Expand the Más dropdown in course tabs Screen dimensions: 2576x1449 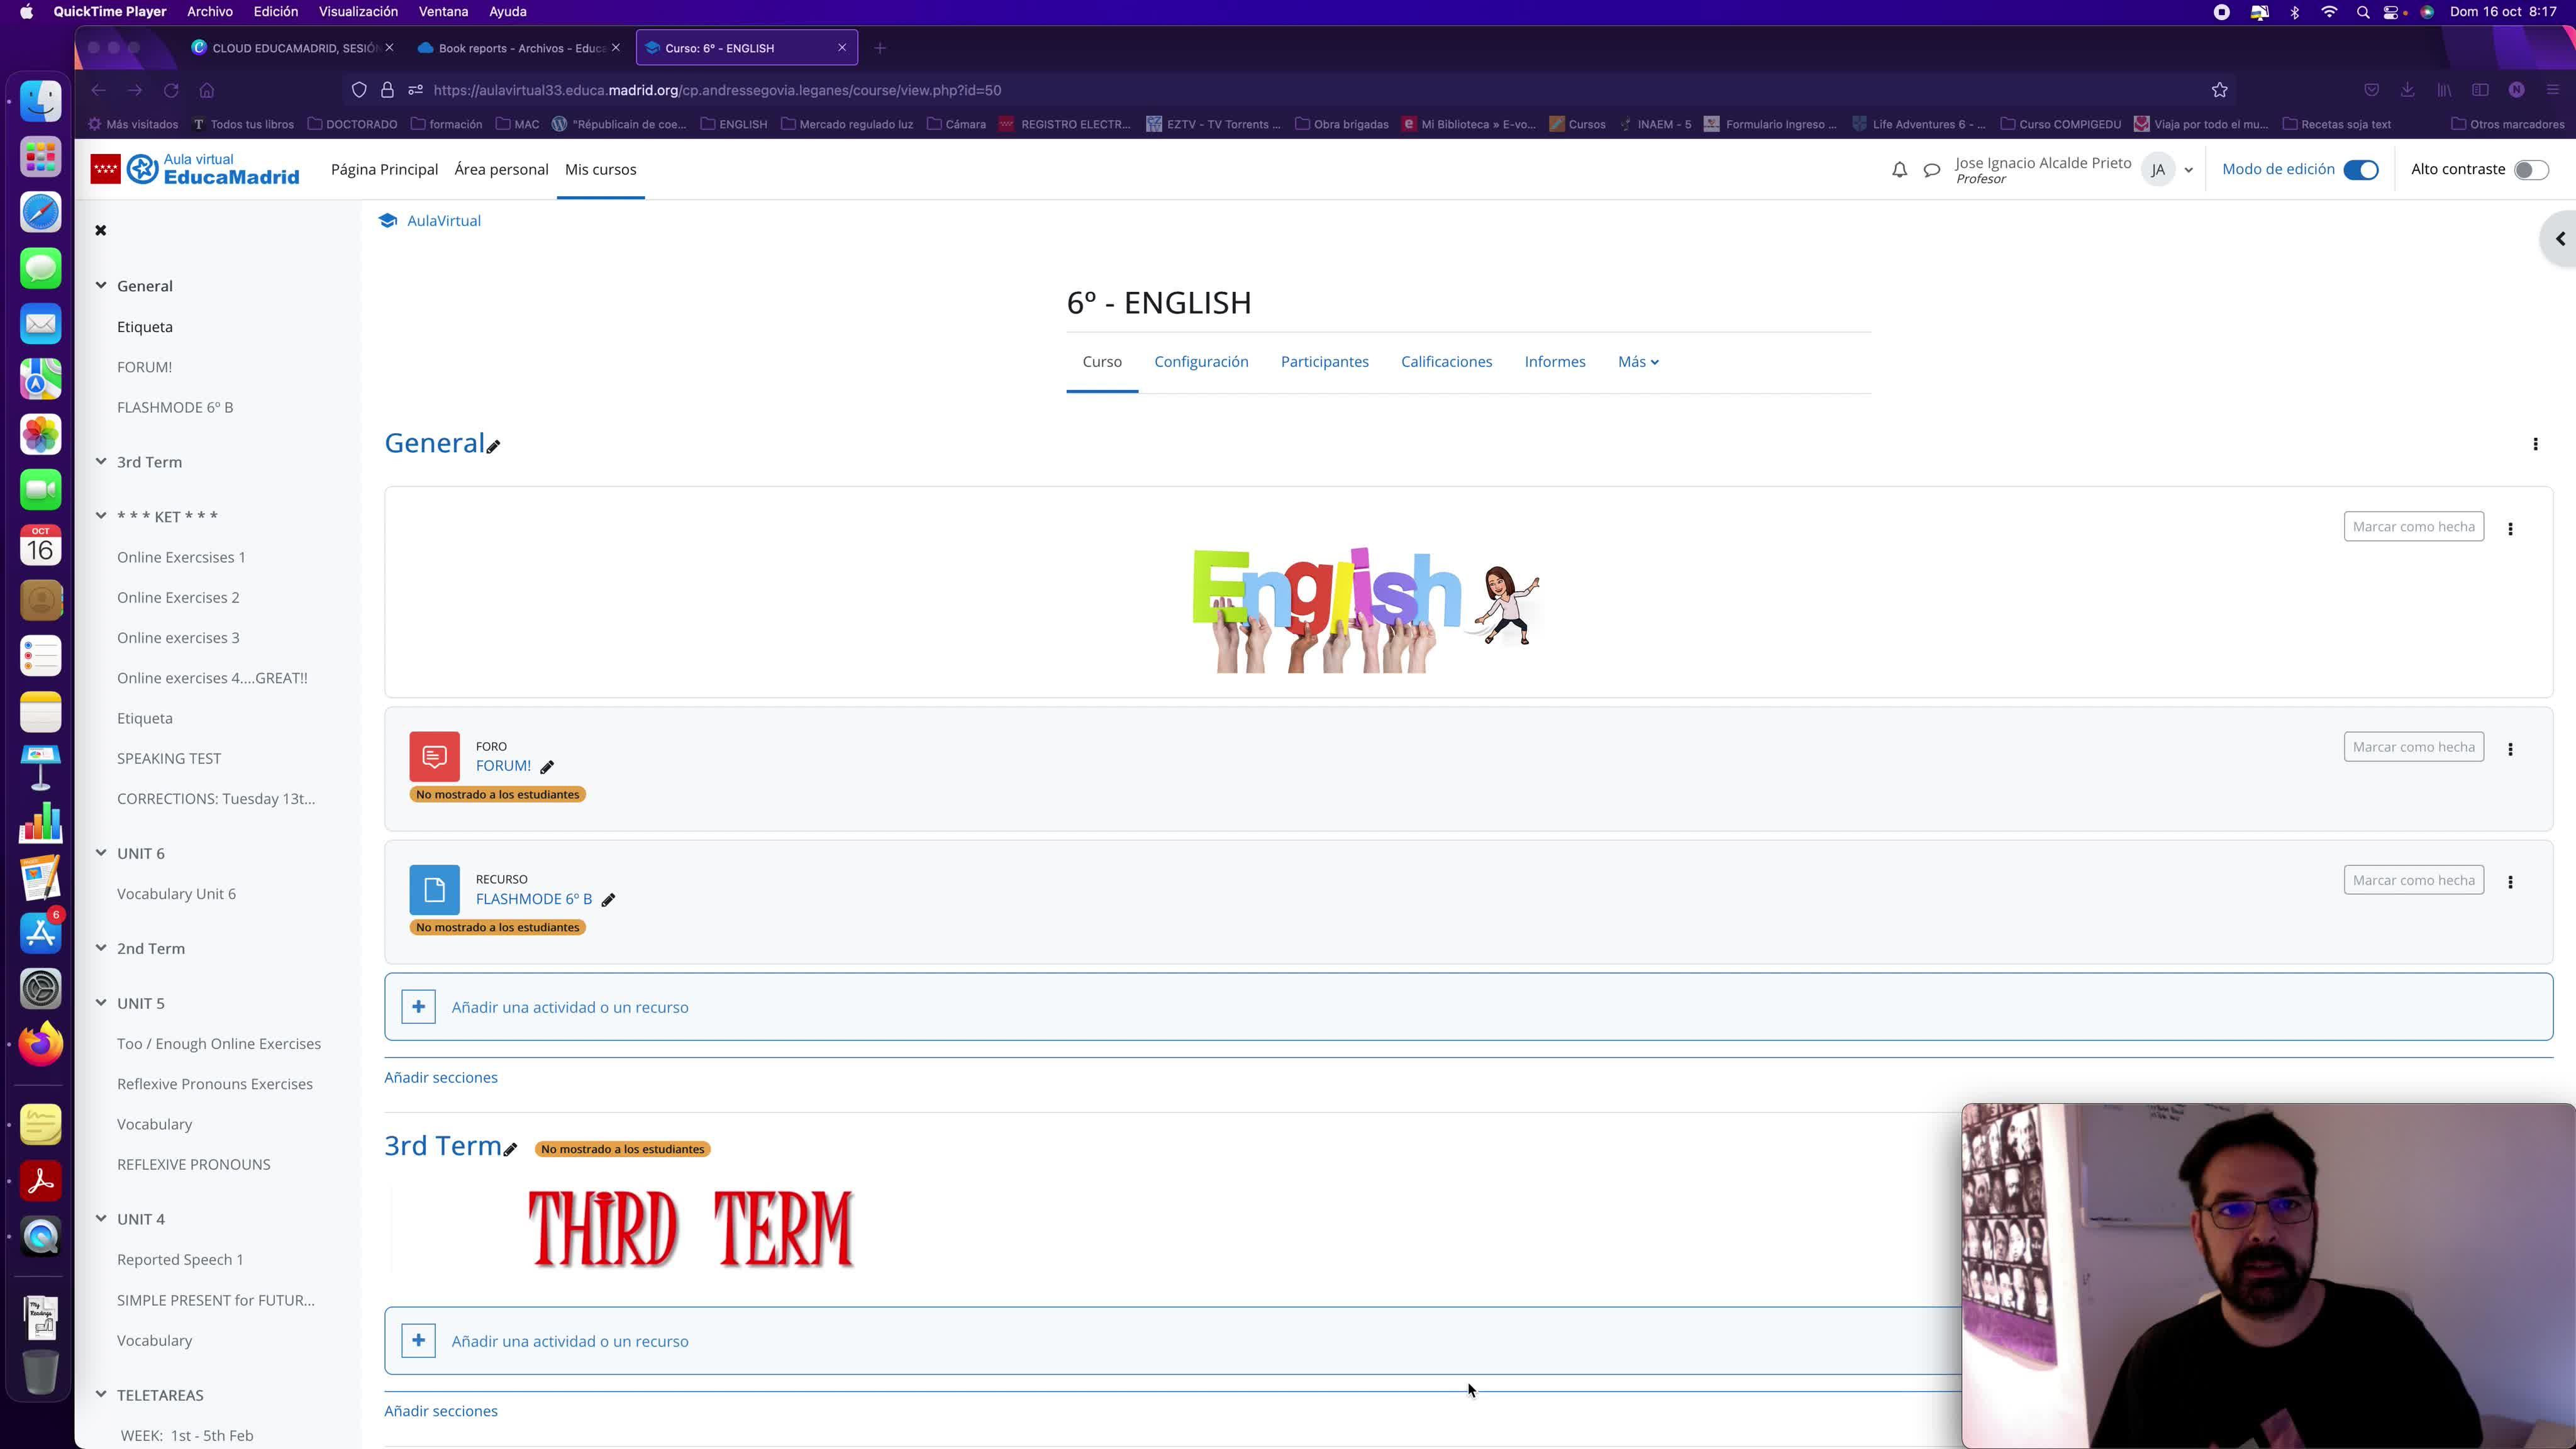click(1638, 362)
